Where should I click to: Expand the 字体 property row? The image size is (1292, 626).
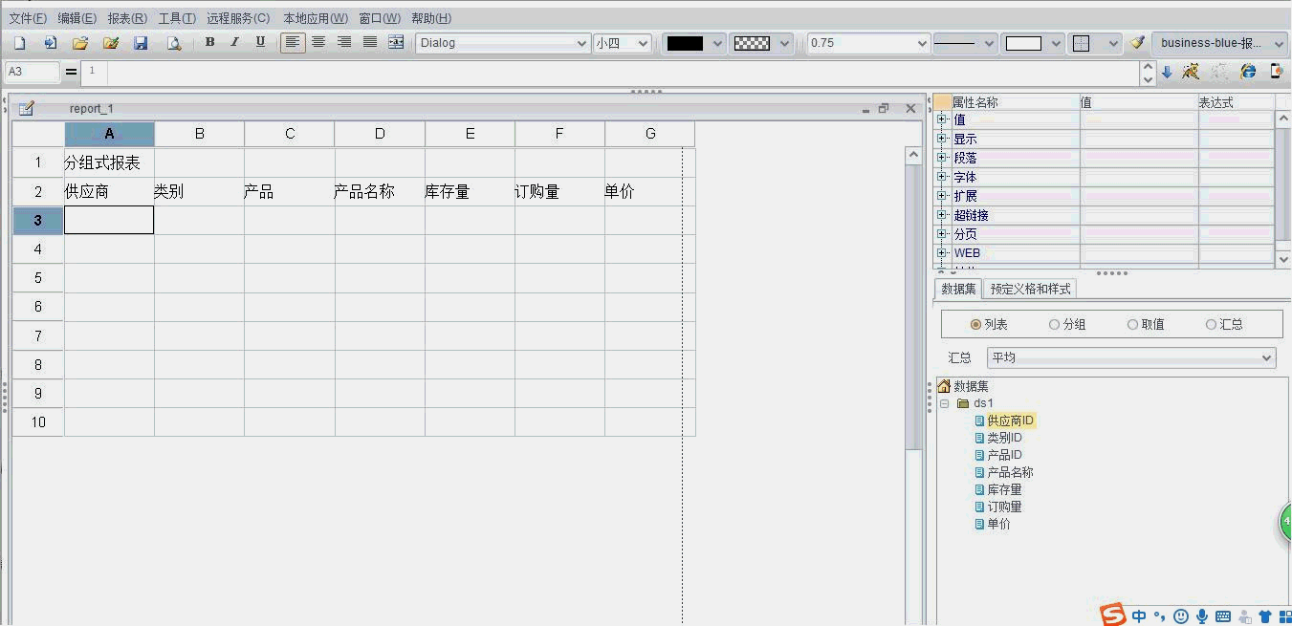point(942,177)
